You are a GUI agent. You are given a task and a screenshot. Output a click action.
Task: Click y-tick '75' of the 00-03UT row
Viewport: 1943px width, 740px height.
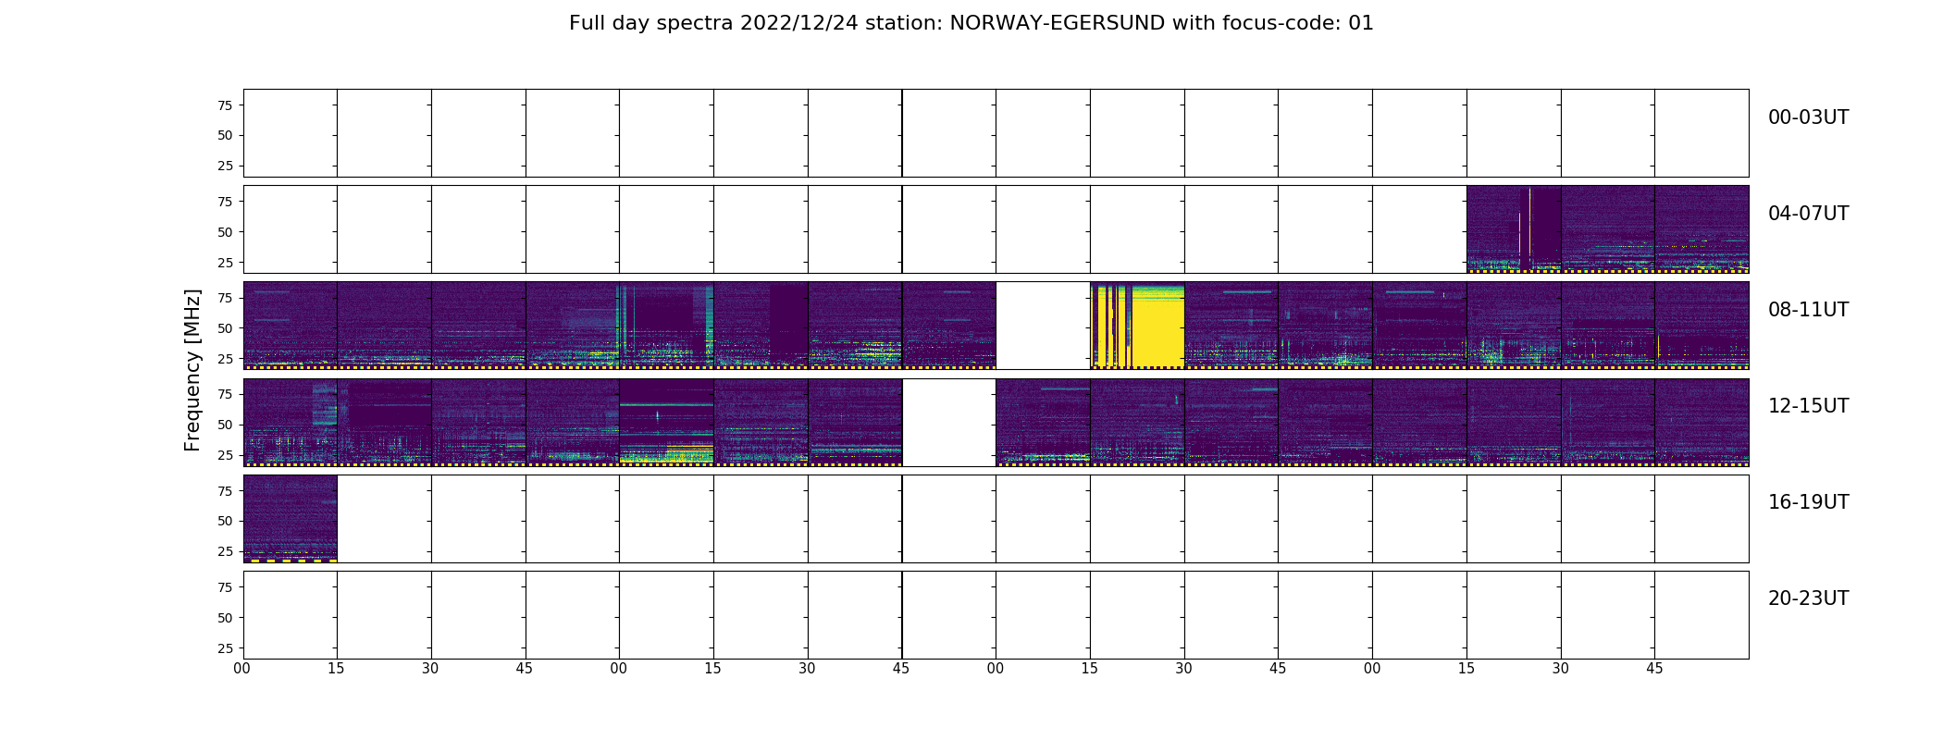[225, 105]
